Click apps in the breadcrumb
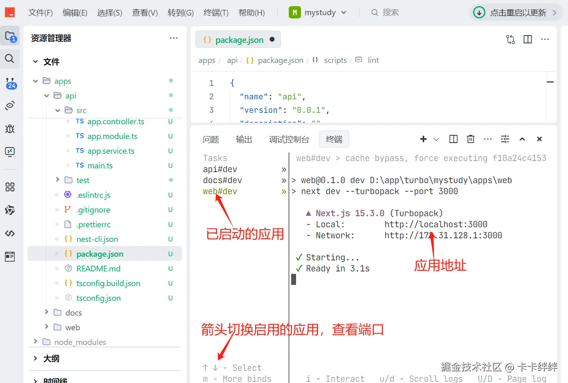The width and height of the screenshot is (568, 383). click(207, 60)
